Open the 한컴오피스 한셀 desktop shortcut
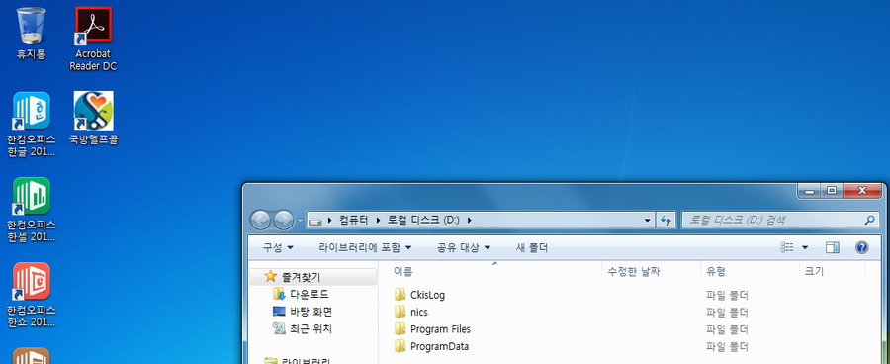The width and height of the screenshot is (890, 364). 32,210
